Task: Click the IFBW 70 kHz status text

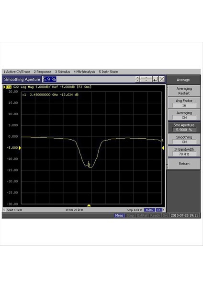Action: point(74,210)
